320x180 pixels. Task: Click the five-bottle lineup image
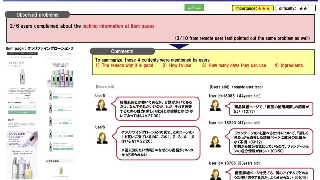click(60, 78)
